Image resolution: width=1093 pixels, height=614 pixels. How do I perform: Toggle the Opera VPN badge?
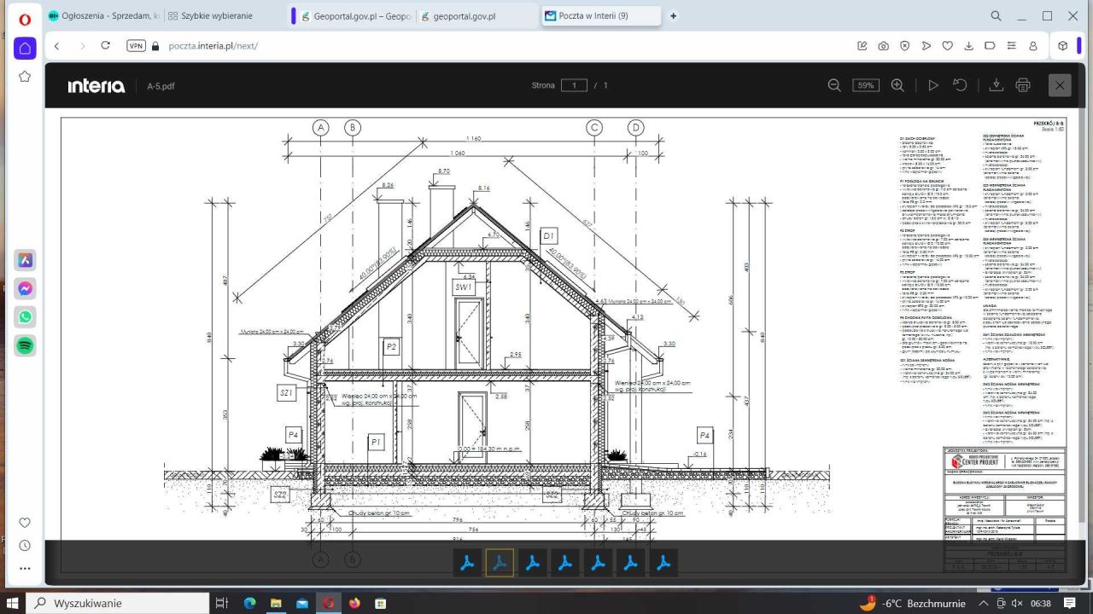click(136, 46)
